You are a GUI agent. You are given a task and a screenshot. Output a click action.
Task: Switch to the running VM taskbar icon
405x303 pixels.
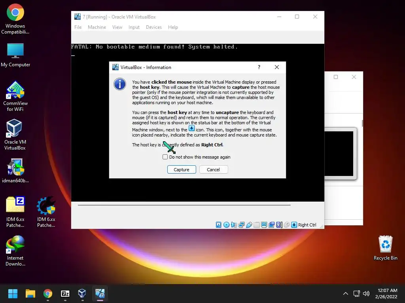pyautogui.click(x=100, y=294)
